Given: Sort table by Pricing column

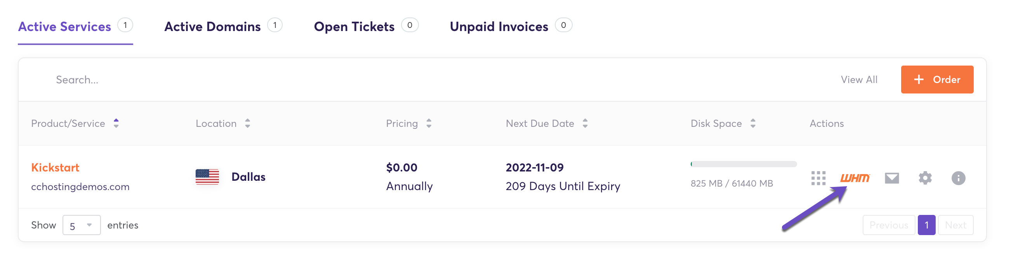Looking at the screenshot, I should (x=429, y=123).
